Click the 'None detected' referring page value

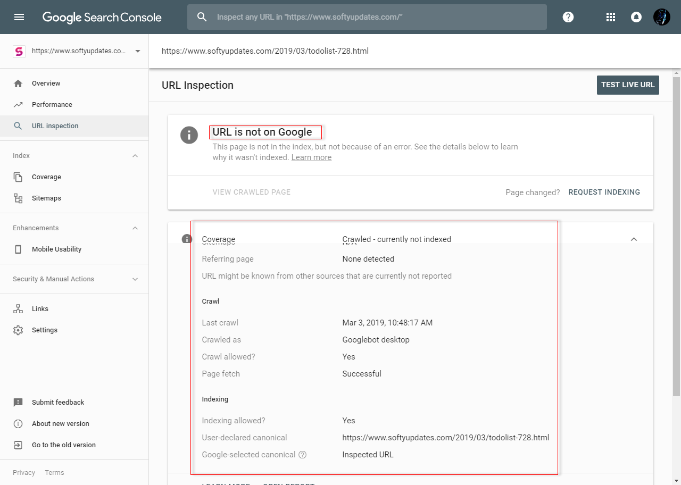pos(368,259)
